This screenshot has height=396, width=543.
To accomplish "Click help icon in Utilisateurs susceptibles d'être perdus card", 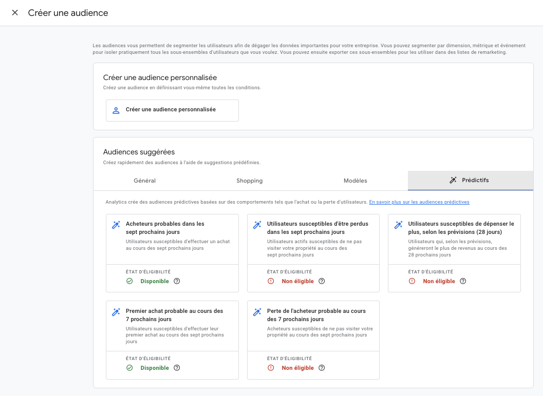I will (x=322, y=281).
